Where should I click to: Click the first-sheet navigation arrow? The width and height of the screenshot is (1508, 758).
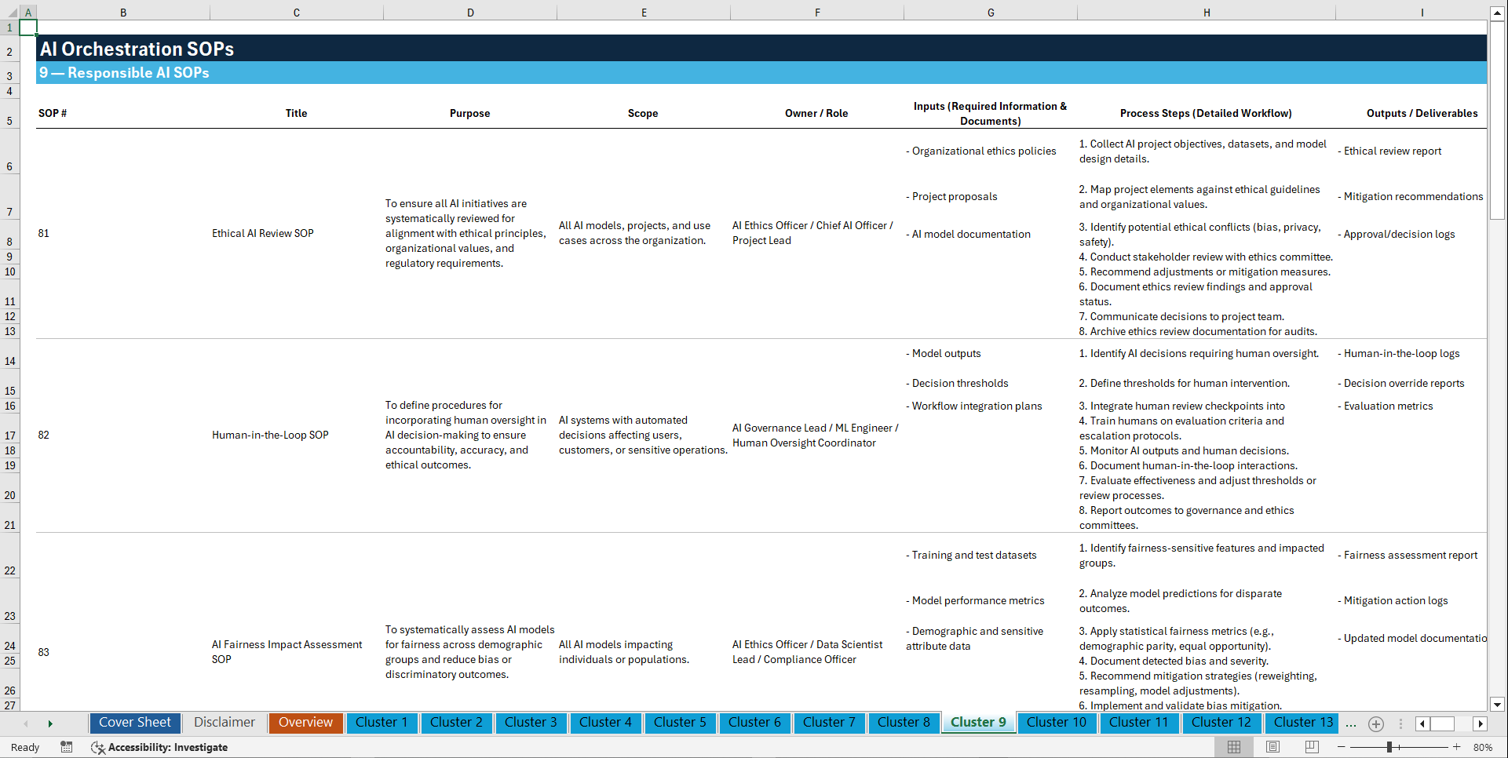coord(26,723)
